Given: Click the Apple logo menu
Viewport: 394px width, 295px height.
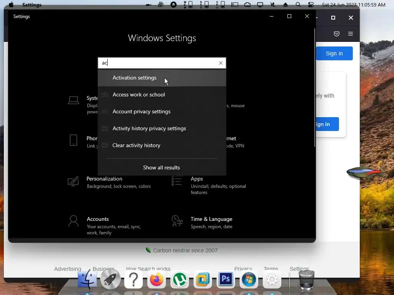Looking at the screenshot, I should tap(11, 5).
